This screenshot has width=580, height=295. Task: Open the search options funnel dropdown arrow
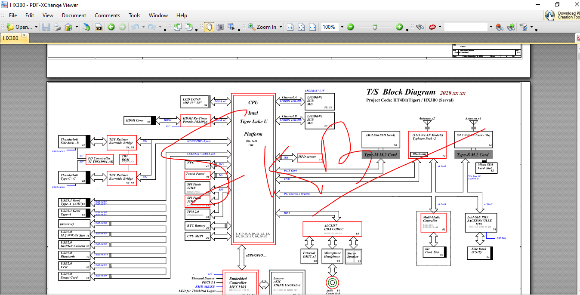point(531,27)
